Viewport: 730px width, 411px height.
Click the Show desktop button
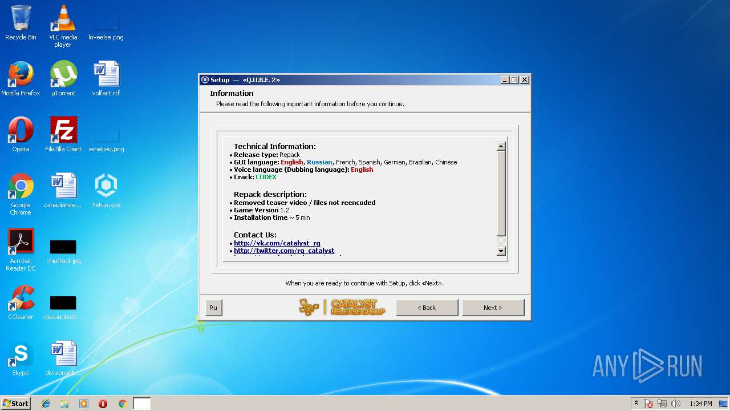point(724,404)
